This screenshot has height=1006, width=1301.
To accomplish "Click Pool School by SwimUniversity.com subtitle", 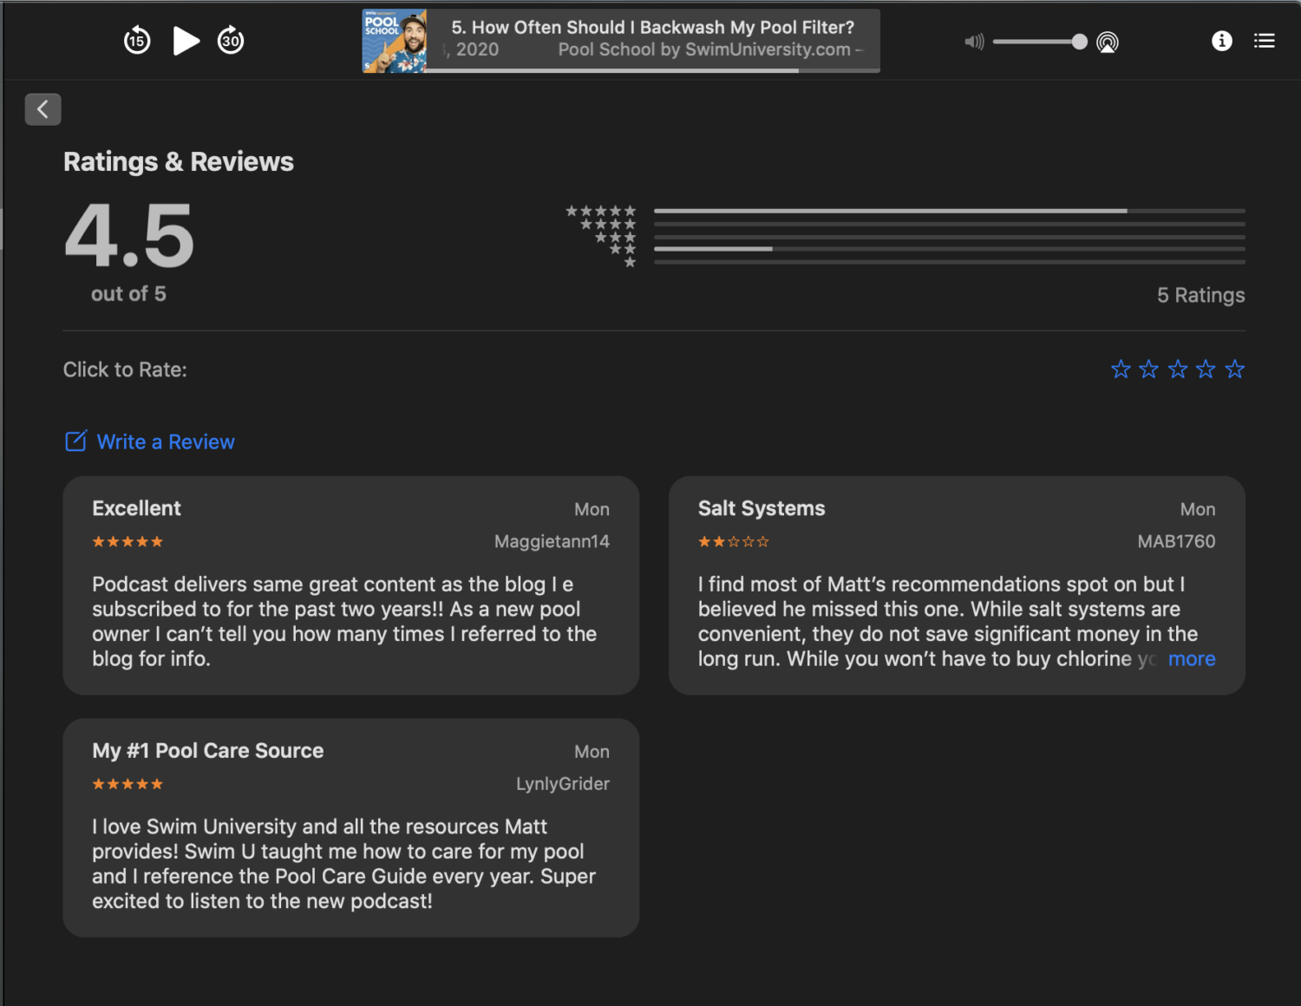I will coord(704,50).
